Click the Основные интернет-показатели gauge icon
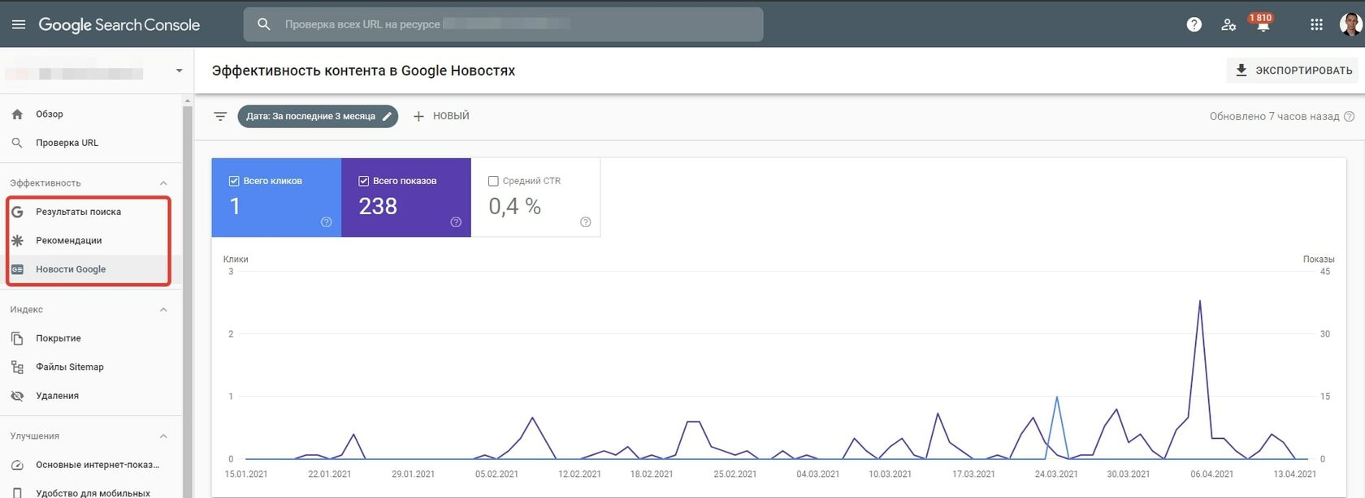 tap(17, 465)
